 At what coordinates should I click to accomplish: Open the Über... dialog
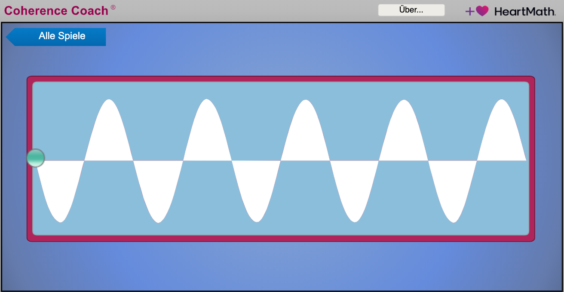[x=411, y=10]
